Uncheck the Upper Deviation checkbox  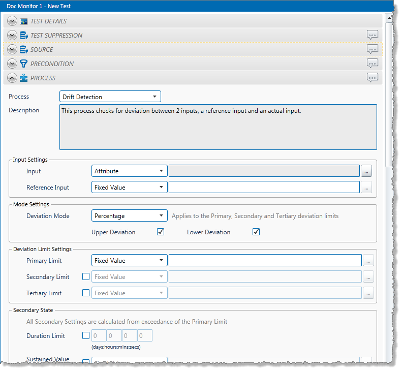pos(161,232)
